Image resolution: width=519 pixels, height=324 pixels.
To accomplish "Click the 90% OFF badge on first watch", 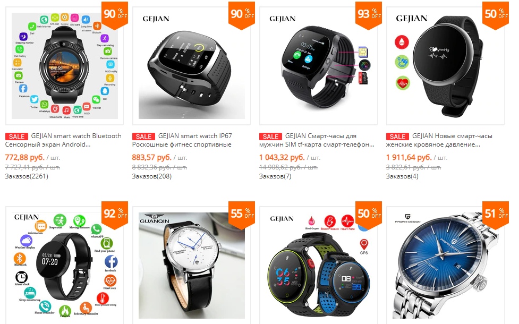I will click(x=115, y=15).
